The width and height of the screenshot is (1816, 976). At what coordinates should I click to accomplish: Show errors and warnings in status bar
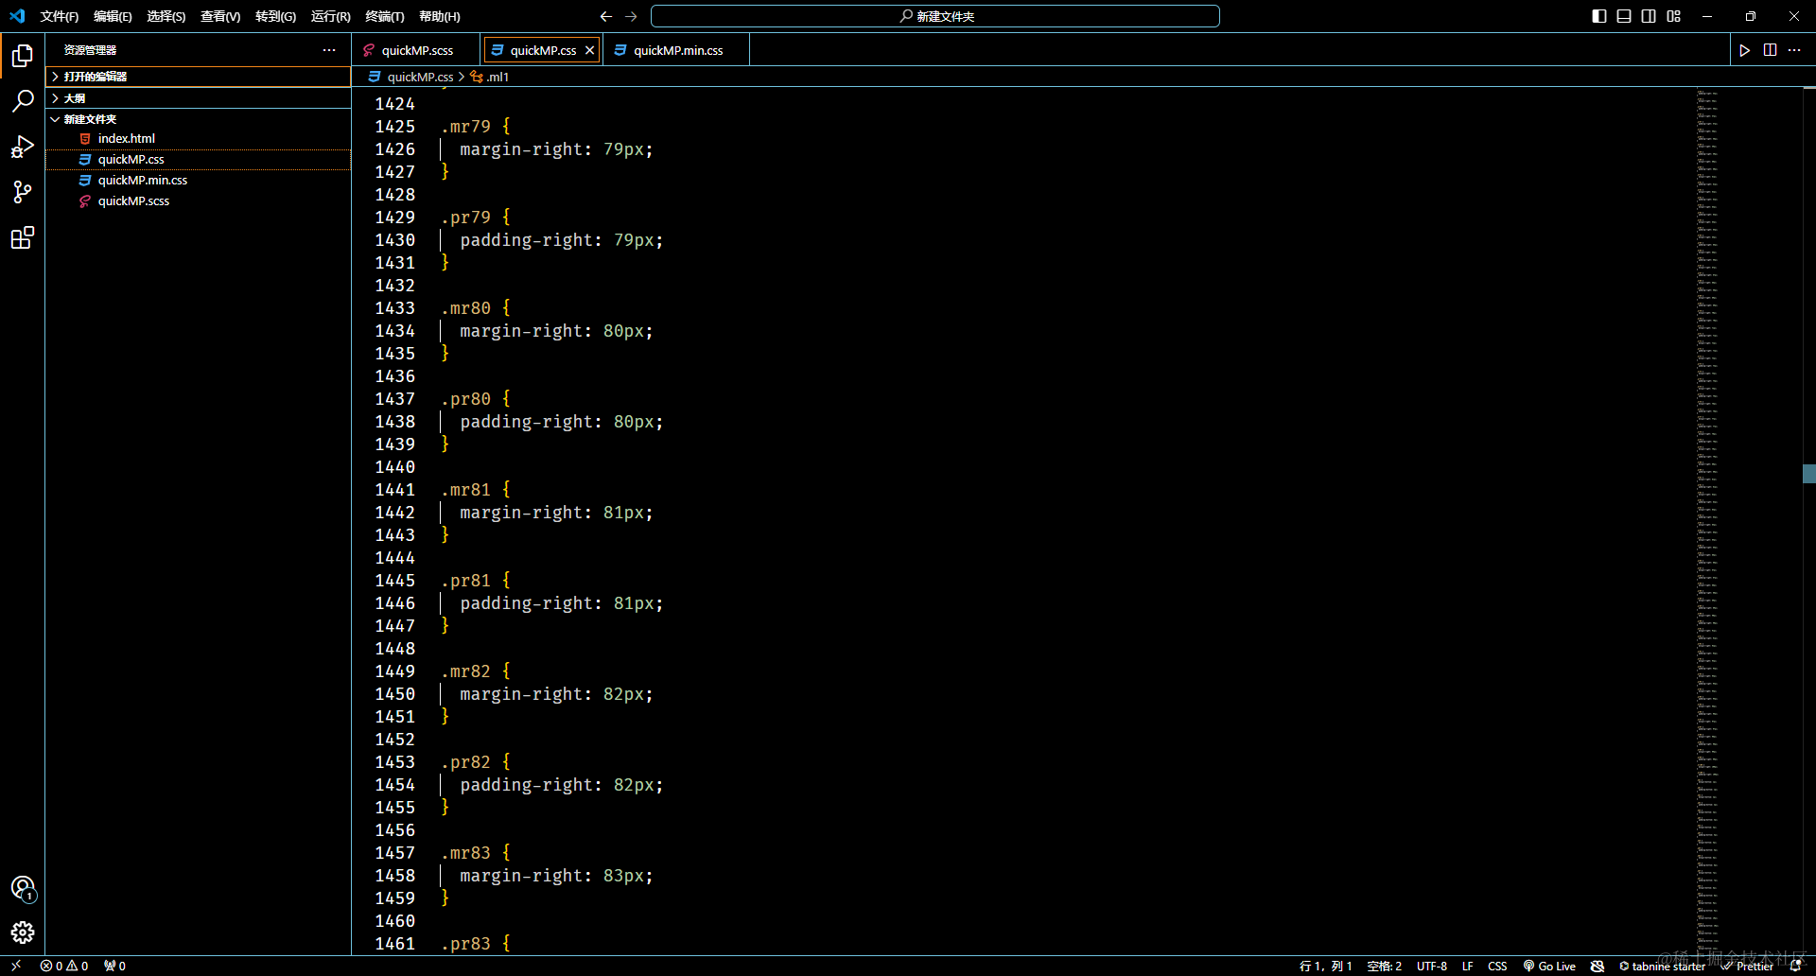(x=64, y=966)
